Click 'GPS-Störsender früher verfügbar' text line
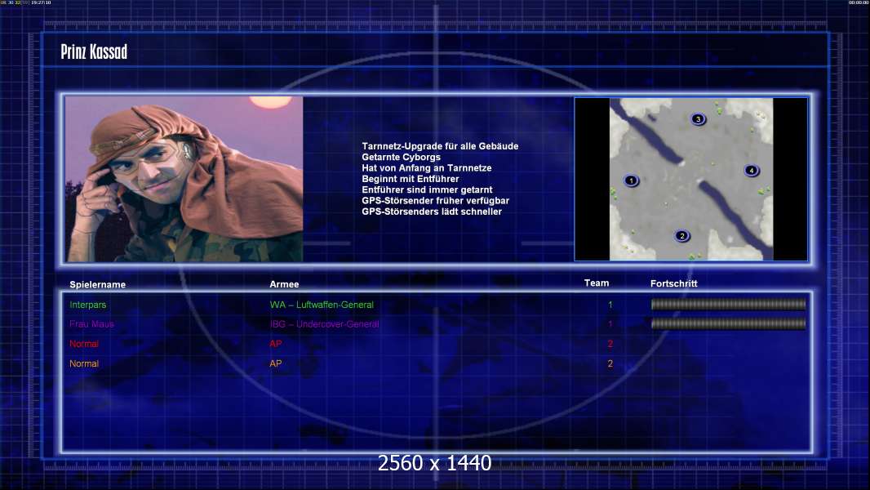 [x=435, y=201]
